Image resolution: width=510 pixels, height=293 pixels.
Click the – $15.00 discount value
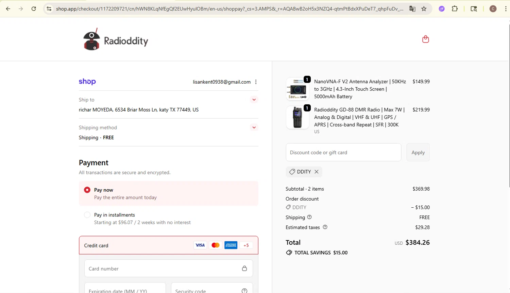pos(420,207)
